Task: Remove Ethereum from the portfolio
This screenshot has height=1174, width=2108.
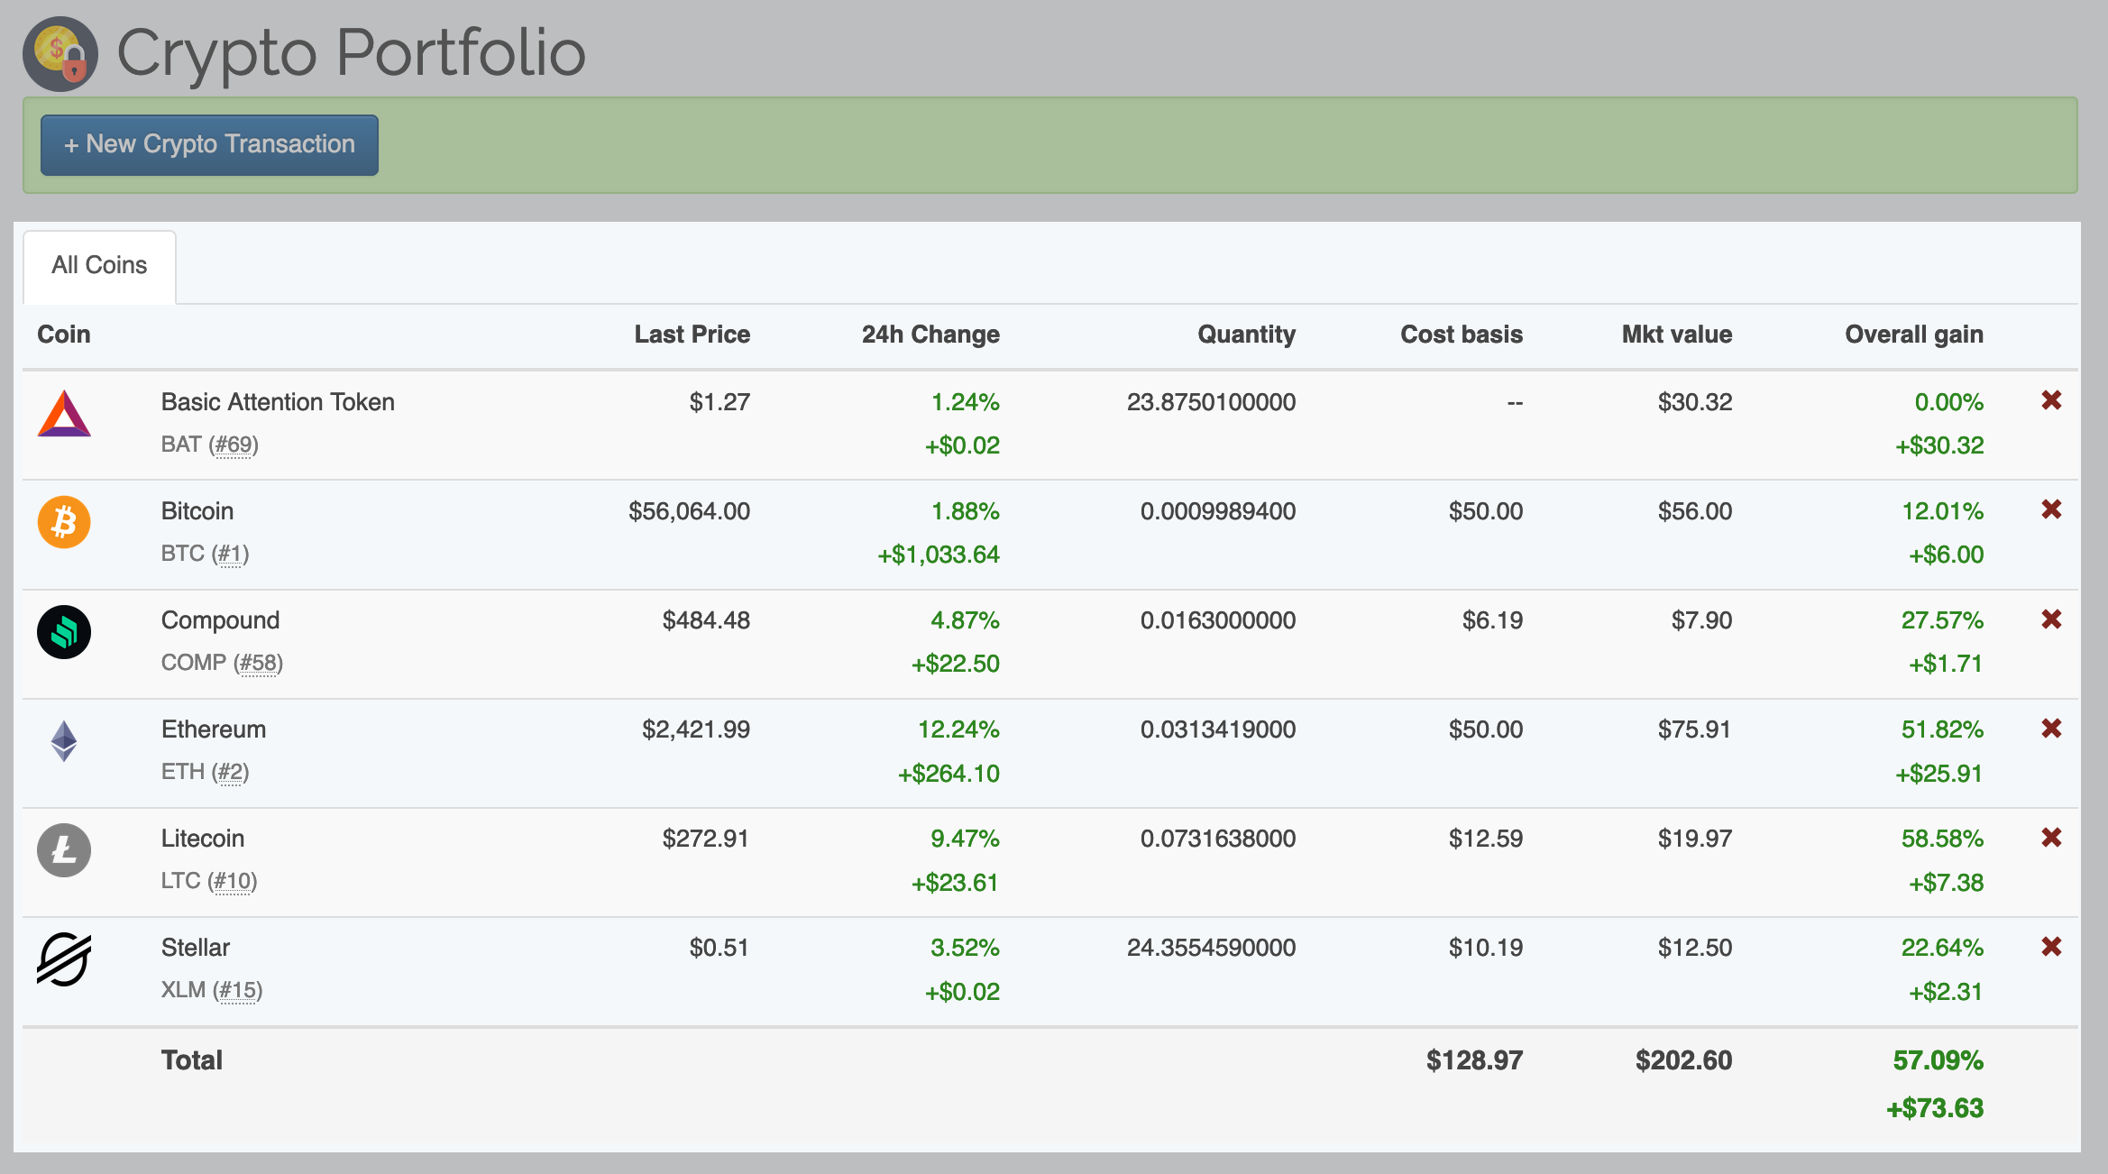Action: (2052, 729)
